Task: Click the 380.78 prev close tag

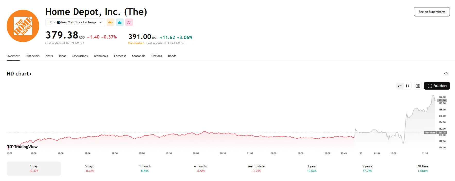Action: 442,133
